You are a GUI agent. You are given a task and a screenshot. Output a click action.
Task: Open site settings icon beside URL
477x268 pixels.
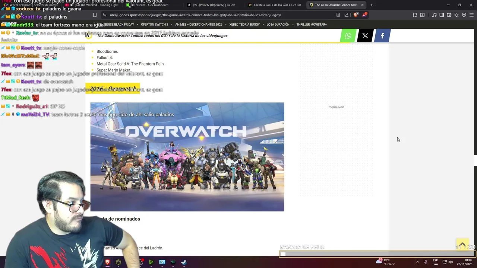point(105,15)
